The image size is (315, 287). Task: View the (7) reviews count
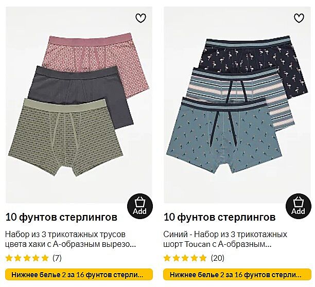click(x=57, y=258)
